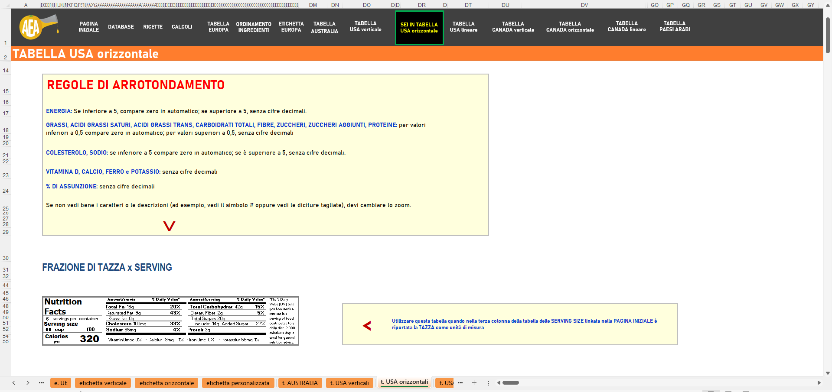Click the 'TABELLA USA orizzontale' title bar
Viewport: 832px width, 392px height.
point(417,53)
